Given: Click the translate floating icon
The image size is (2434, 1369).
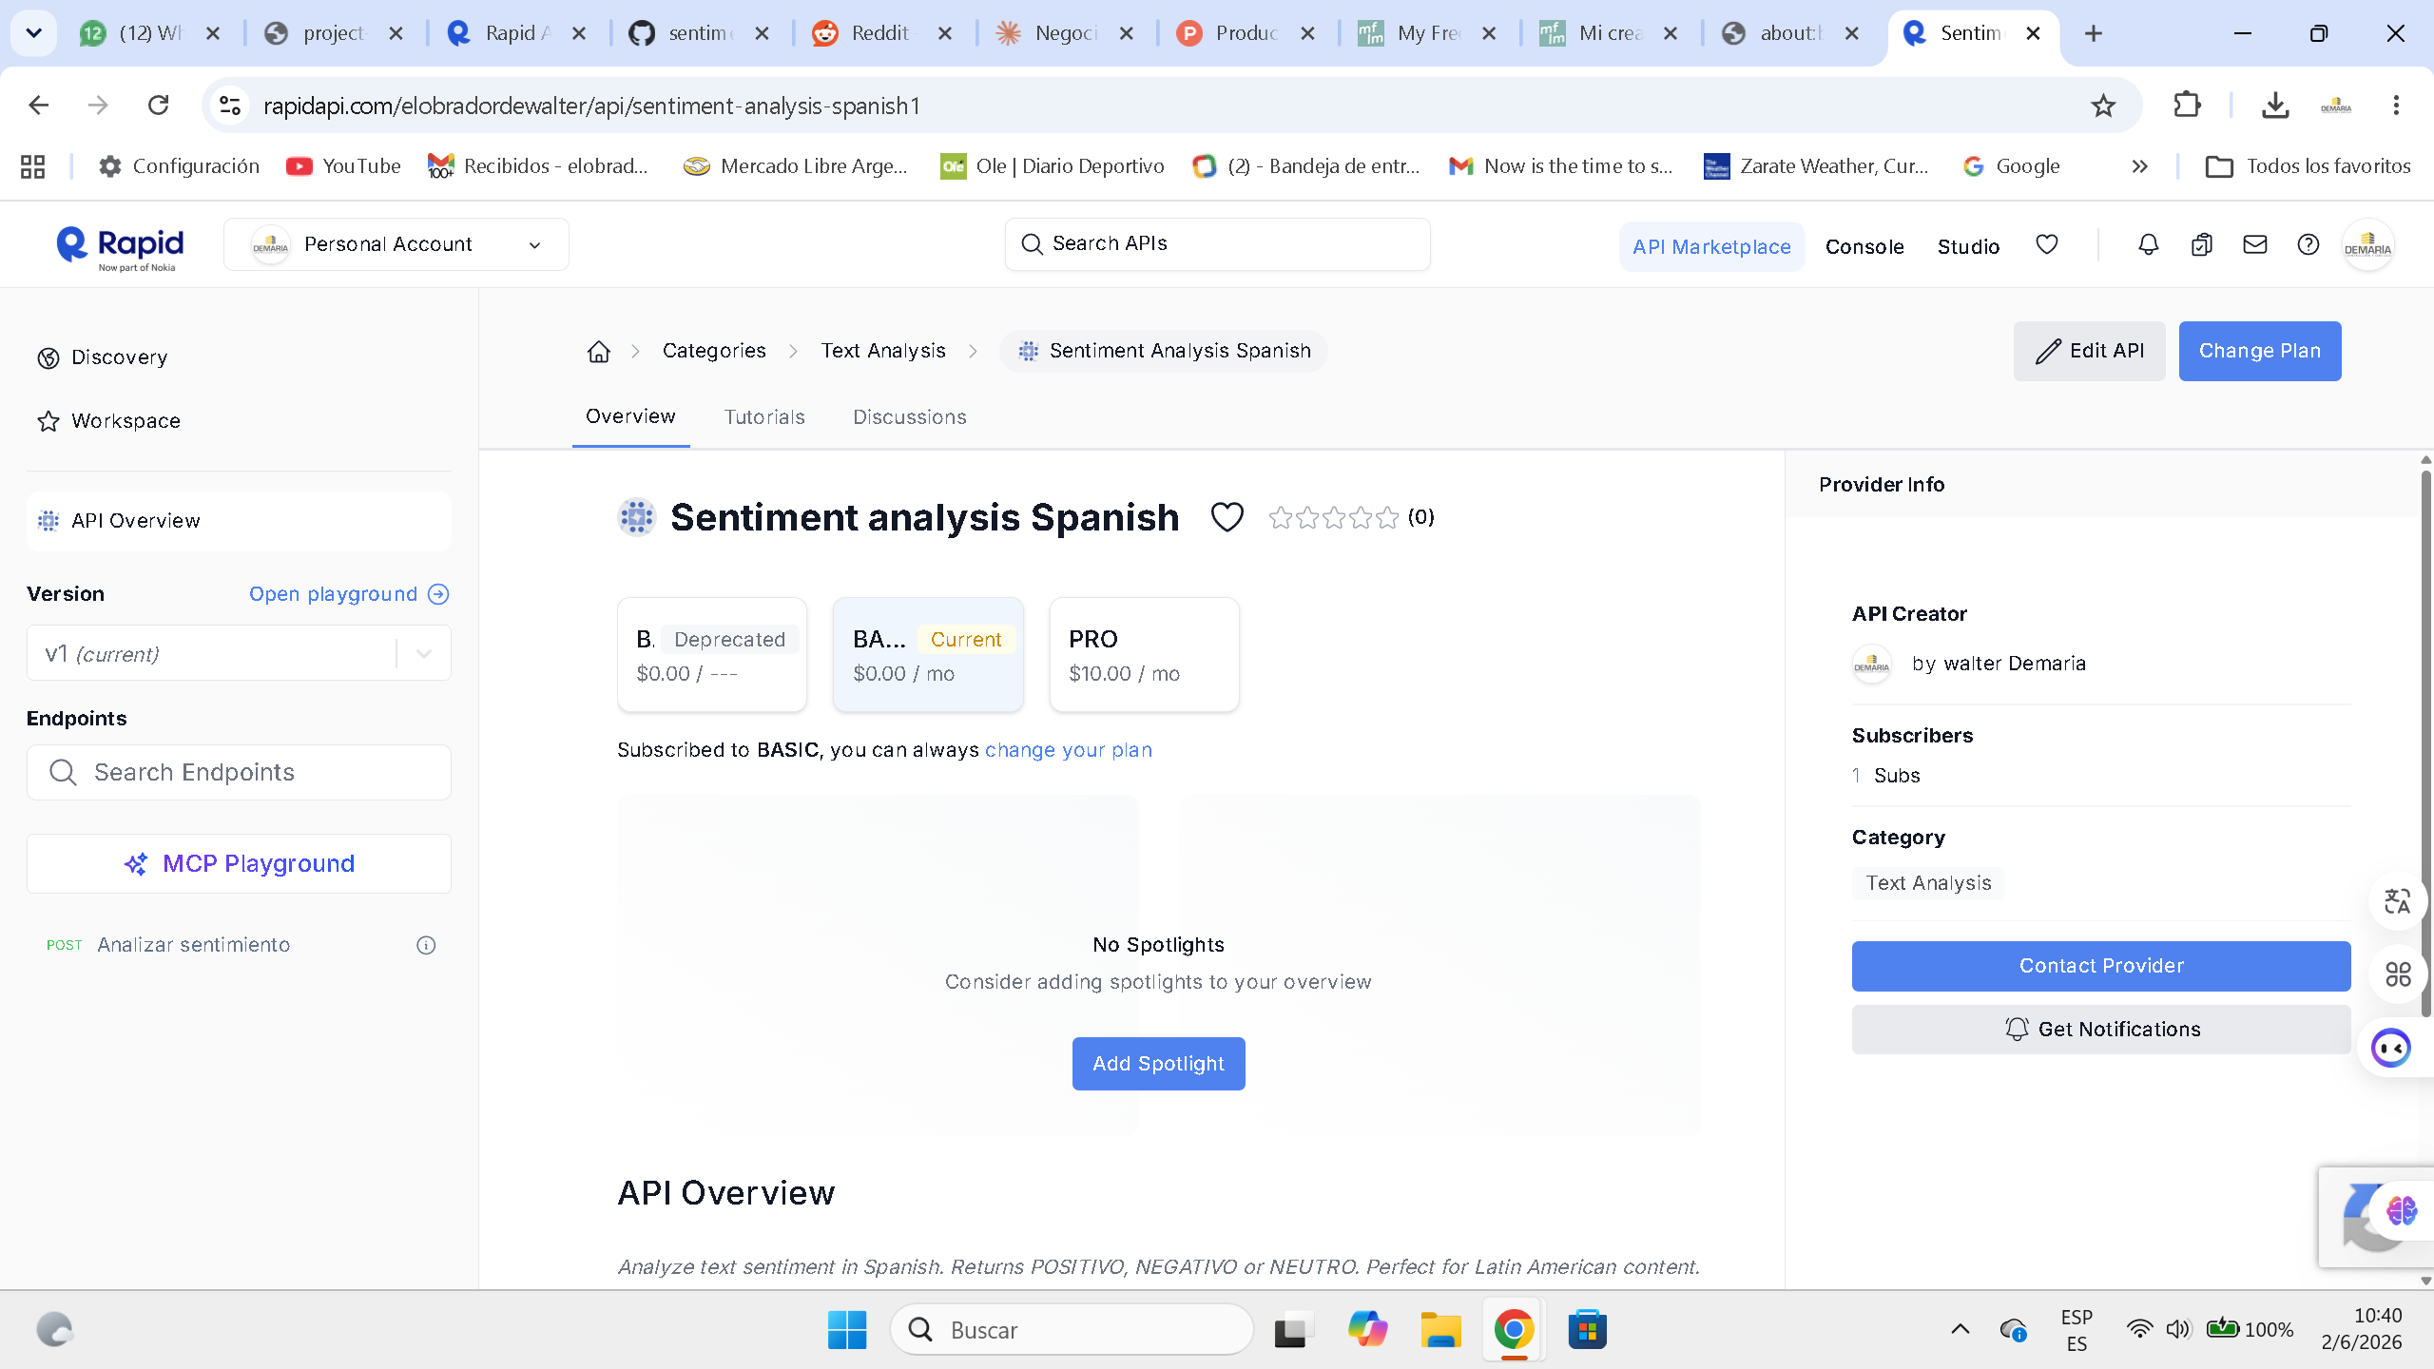Looking at the screenshot, I should (x=2397, y=900).
